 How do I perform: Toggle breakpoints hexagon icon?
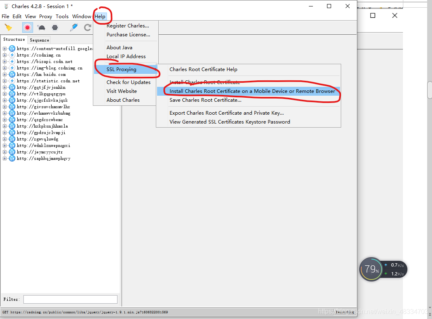tap(55, 27)
